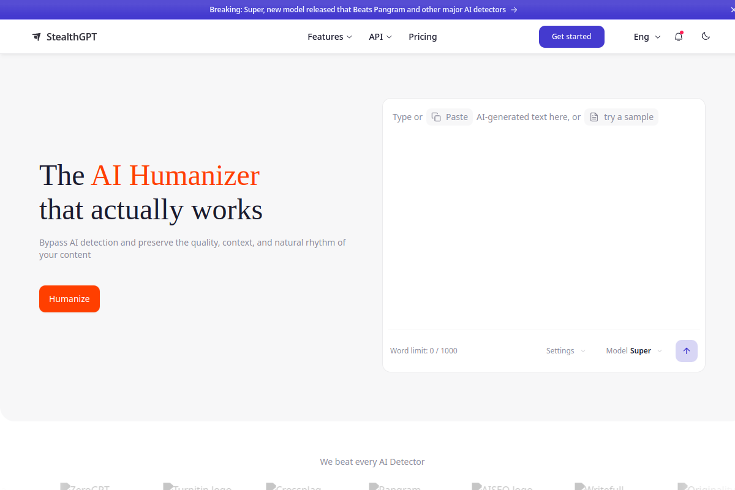The image size is (735, 490).
Task: Expand the API menu
Action: (x=380, y=37)
